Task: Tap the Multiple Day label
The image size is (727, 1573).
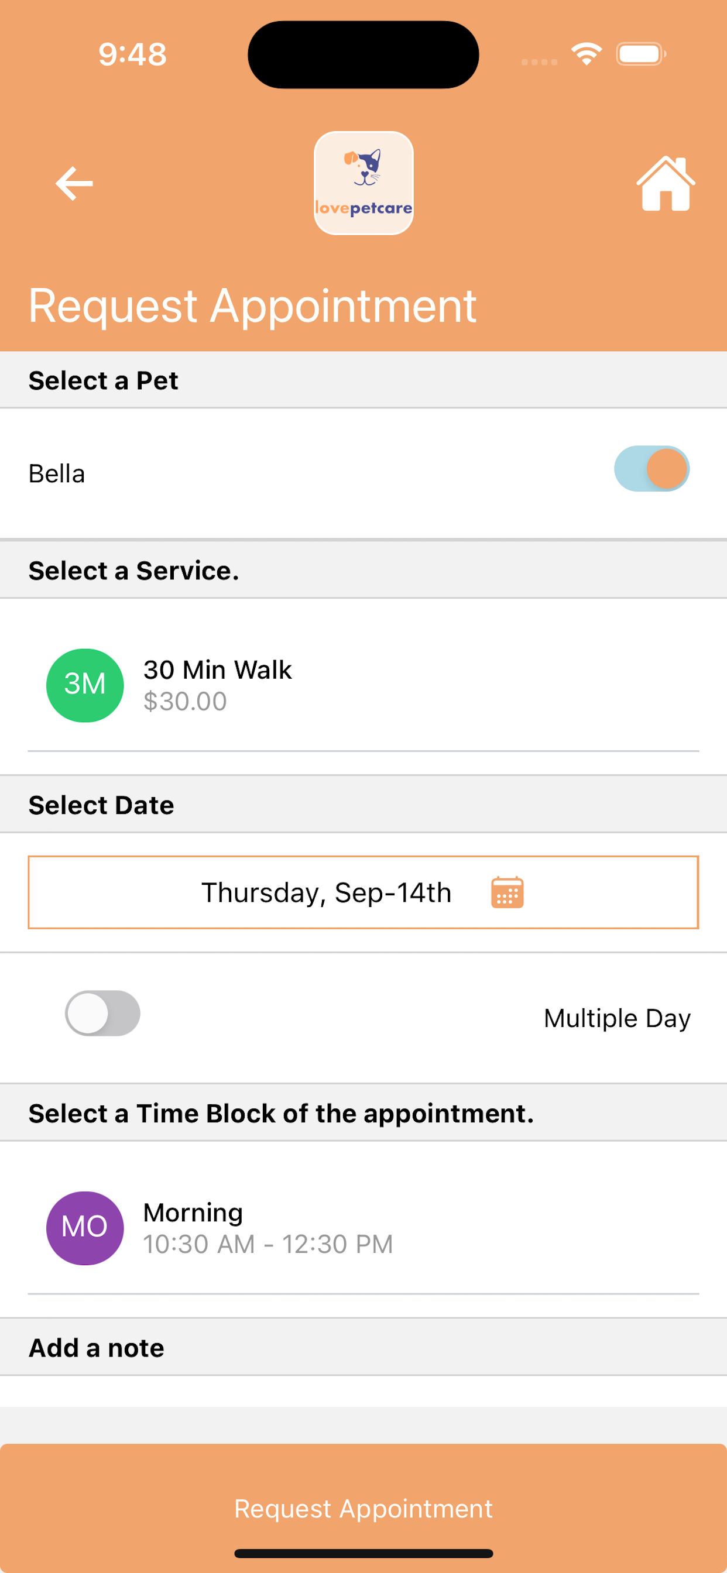Action: (617, 1018)
